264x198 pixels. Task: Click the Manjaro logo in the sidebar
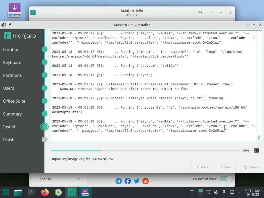pyautogui.click(x=20, y=36)
